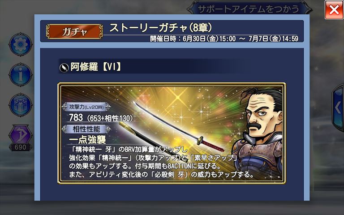
Task: Click the 783 attack power value
Action: tap(76, 117)
